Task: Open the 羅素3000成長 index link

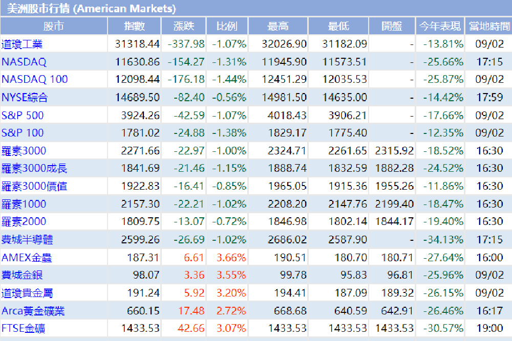Action: coord(34,168)
